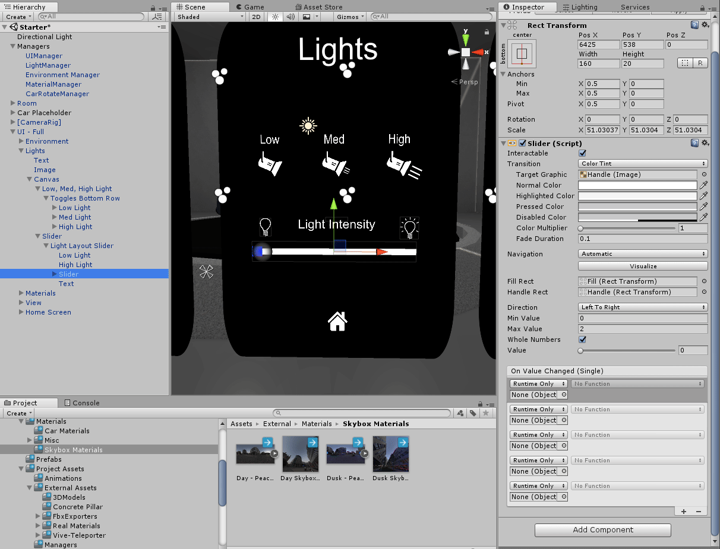This screenshot has width=720, height=549.
Task: Expand the Slider item in Hierarchy
Action: [x=55, y=274]
